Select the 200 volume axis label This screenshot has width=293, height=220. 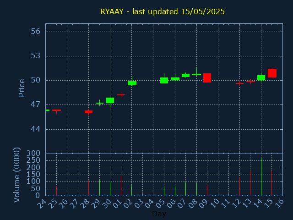coord(33,167)
